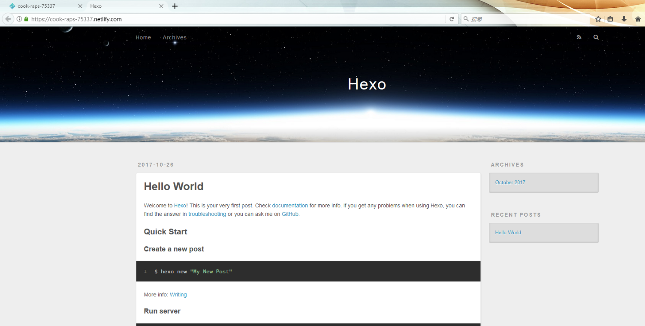Click the magnifier icon in browser search box
Screen dimensions: 645x326
coord(466,19)
